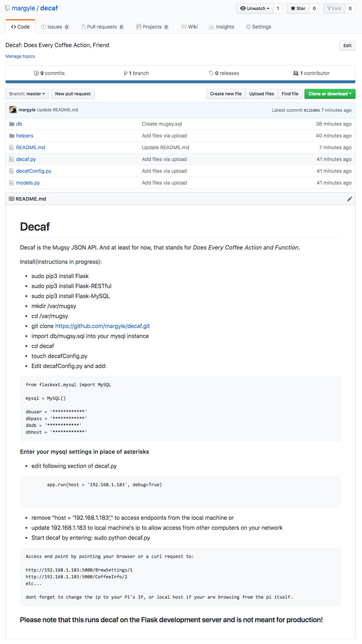Expand Clone or download dropdown

click(330, 94)
